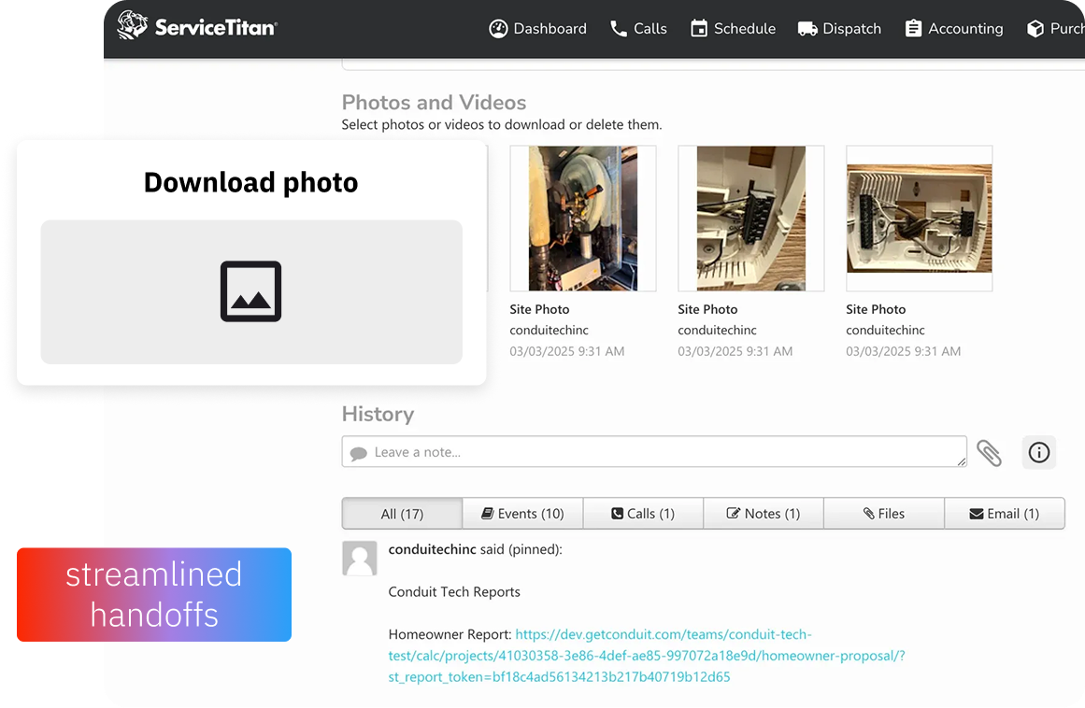Select the All (17) history tab
Image resolution: width=1085 pixels, height=708 pixels.
coord(402,514)
